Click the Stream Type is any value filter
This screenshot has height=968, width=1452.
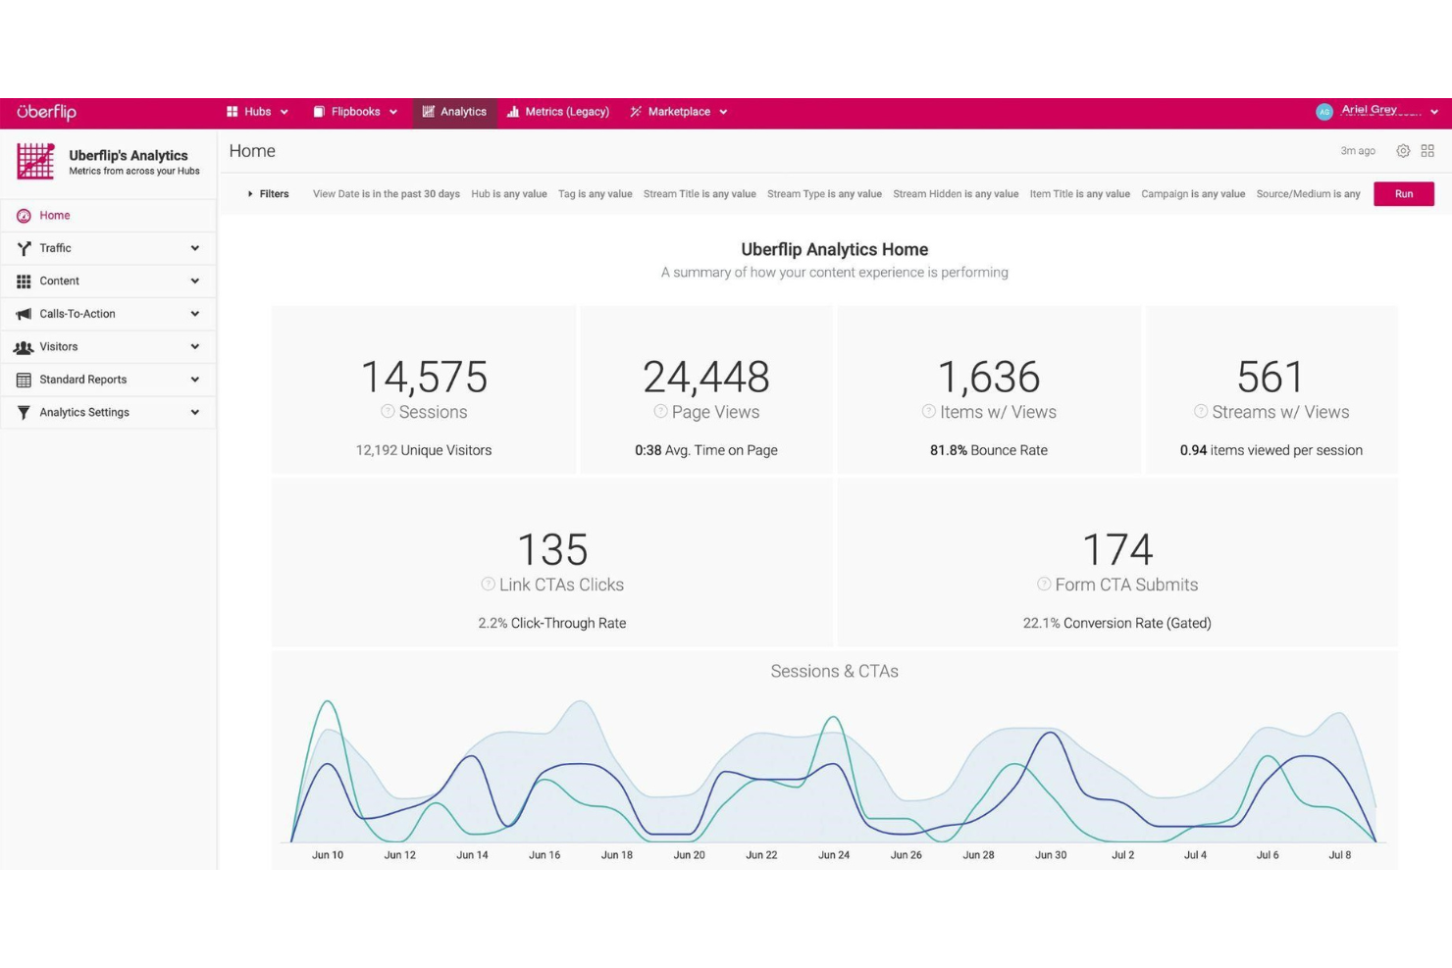pyautogui.click(x=824, y=194)
